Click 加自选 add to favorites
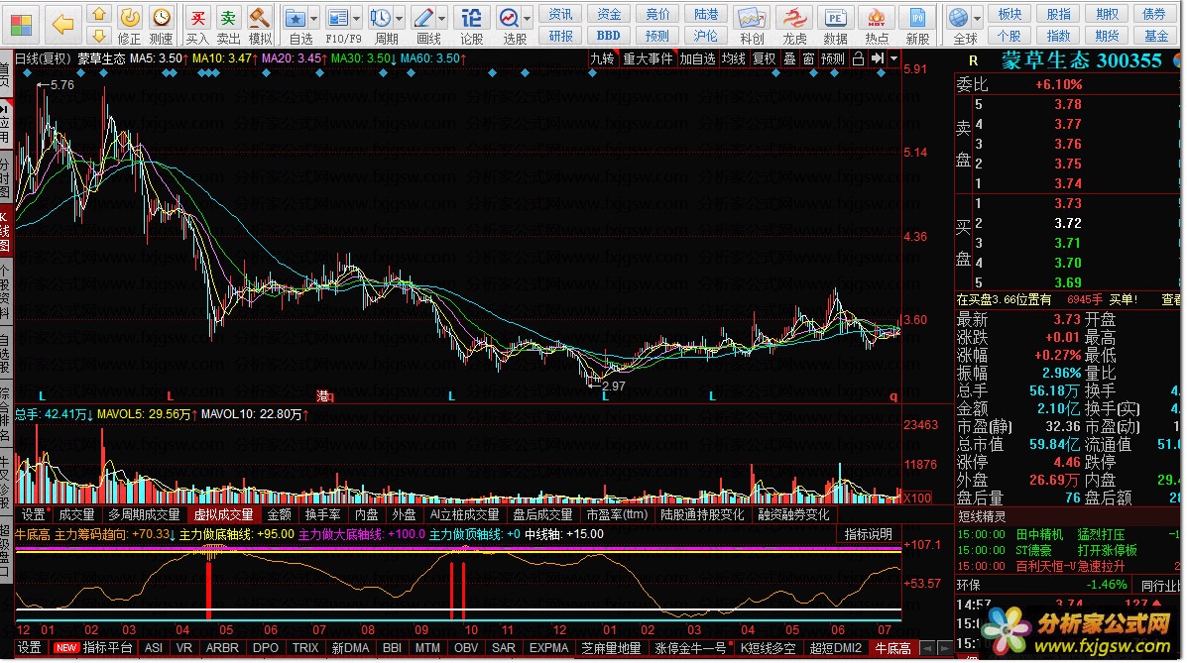Screen dimensions: 1187x663 [x=697, y=58]
